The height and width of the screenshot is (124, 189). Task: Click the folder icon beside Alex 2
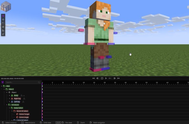(x=7, y=89)
